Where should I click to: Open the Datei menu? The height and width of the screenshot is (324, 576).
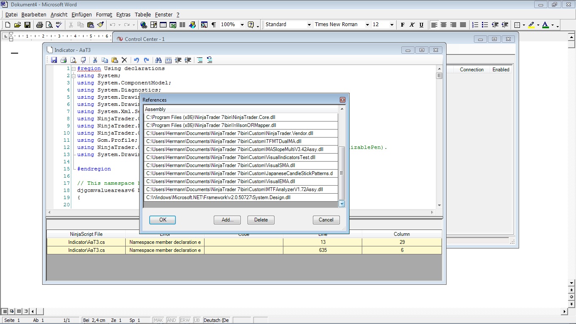tap(11, 15)
